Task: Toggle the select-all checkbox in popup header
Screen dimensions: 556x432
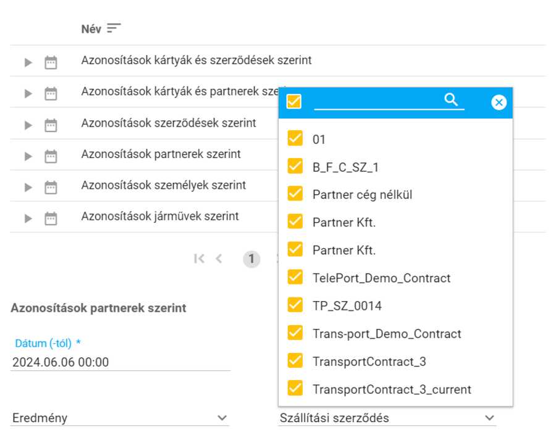Action: 294,102
